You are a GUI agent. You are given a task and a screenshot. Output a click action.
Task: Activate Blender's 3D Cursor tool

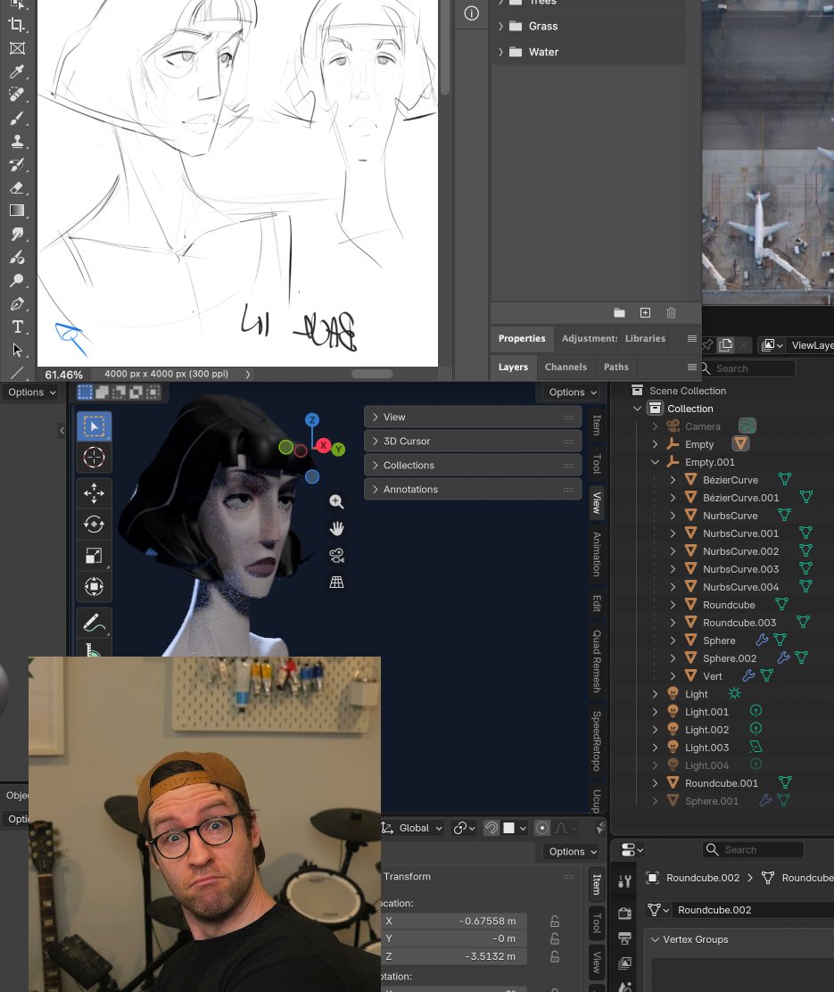pos(95,457)
